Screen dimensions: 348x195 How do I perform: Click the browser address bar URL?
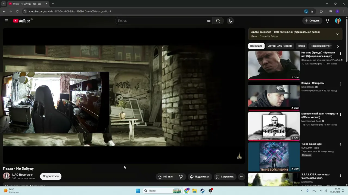(70, 11)
